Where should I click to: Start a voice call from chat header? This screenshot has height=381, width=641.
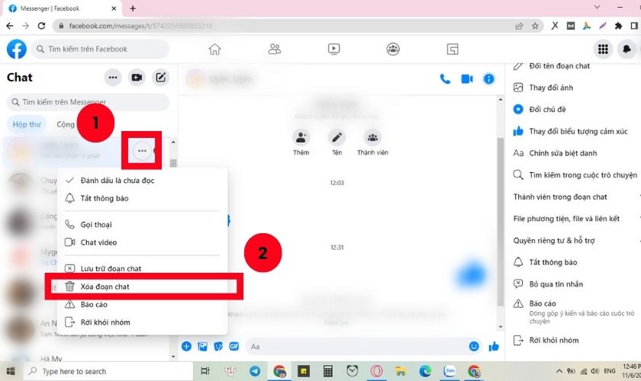click(x=446, y=78)
